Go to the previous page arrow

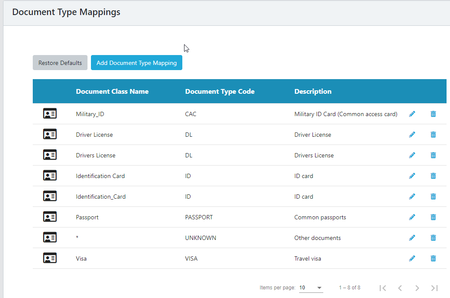tap(400, 288)
